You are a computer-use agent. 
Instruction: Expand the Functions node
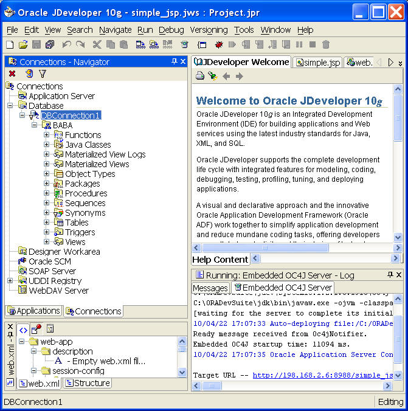coord(46,135)
